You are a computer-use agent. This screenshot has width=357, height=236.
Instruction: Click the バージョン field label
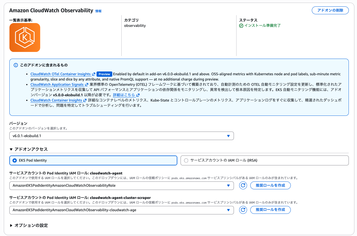coord(18,123)
